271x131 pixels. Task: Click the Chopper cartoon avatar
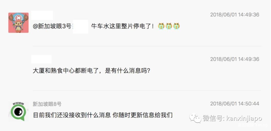[18, 23]
